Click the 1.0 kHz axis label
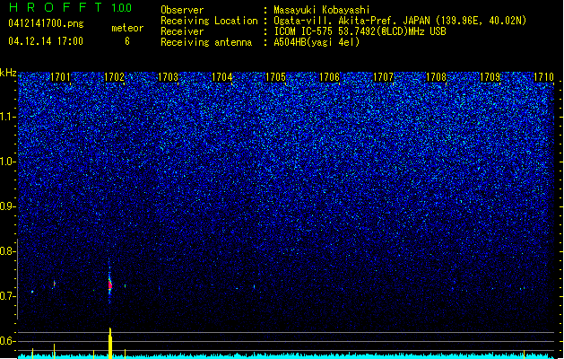Image resolution: width=564 pixels, height=359 pixels. pyautogui.click(x=8, y=162)
